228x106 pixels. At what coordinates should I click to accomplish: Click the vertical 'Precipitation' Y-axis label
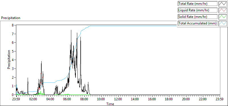point(9,60)
